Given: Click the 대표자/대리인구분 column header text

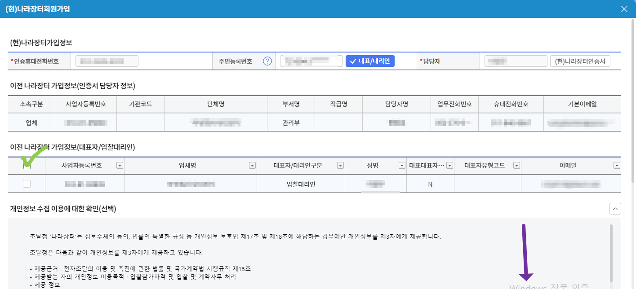Looking at the screenshot, I should coord(298,166).
